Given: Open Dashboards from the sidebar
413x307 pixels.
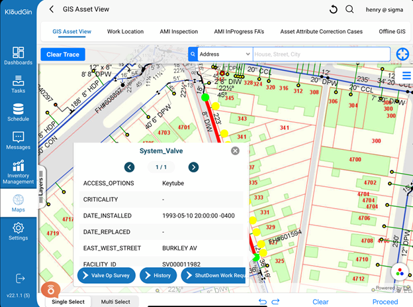Looking at the screenshot, I should pos(18,56).
